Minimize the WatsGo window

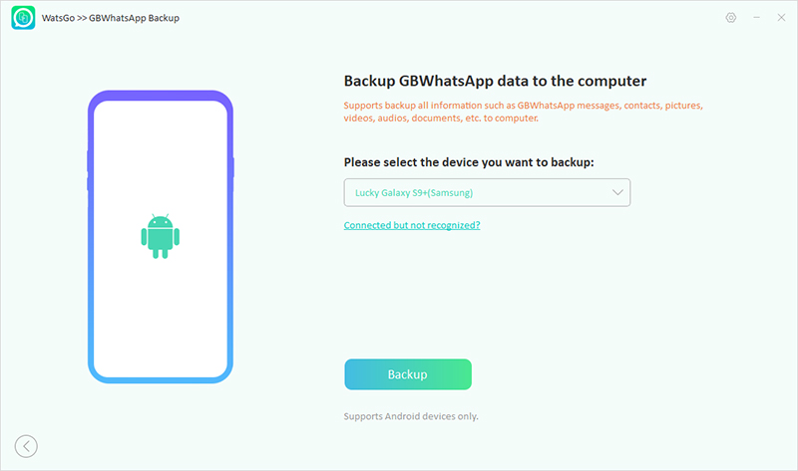(x=755, y=19)
